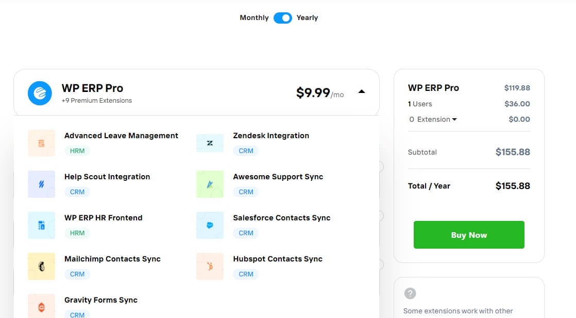Click the Subtotal label
Screen dimensions: 576x318
[x=422, y=152]
